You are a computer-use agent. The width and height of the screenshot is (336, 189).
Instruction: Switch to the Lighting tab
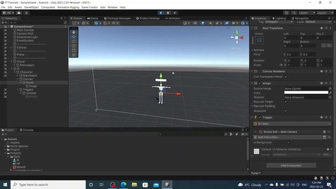point(279,18)
